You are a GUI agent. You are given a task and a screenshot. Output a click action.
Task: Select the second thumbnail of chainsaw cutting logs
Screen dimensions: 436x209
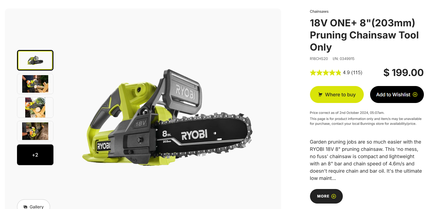pos(35,84)
